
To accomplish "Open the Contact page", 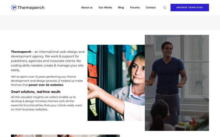I will tap(151, 8).
